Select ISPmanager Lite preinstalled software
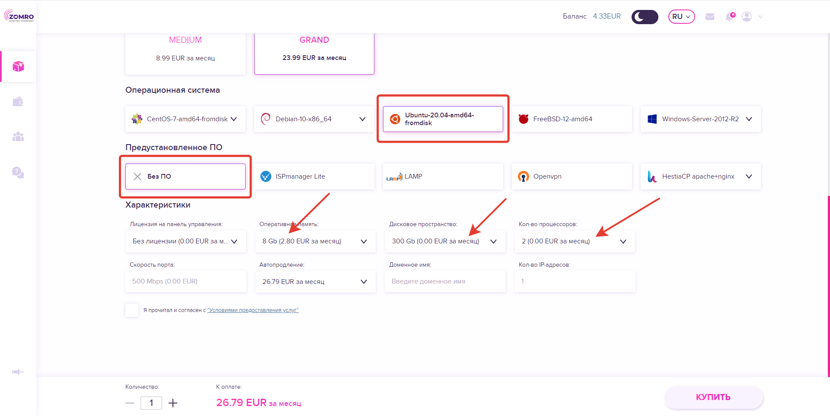 tap(314, 176)
